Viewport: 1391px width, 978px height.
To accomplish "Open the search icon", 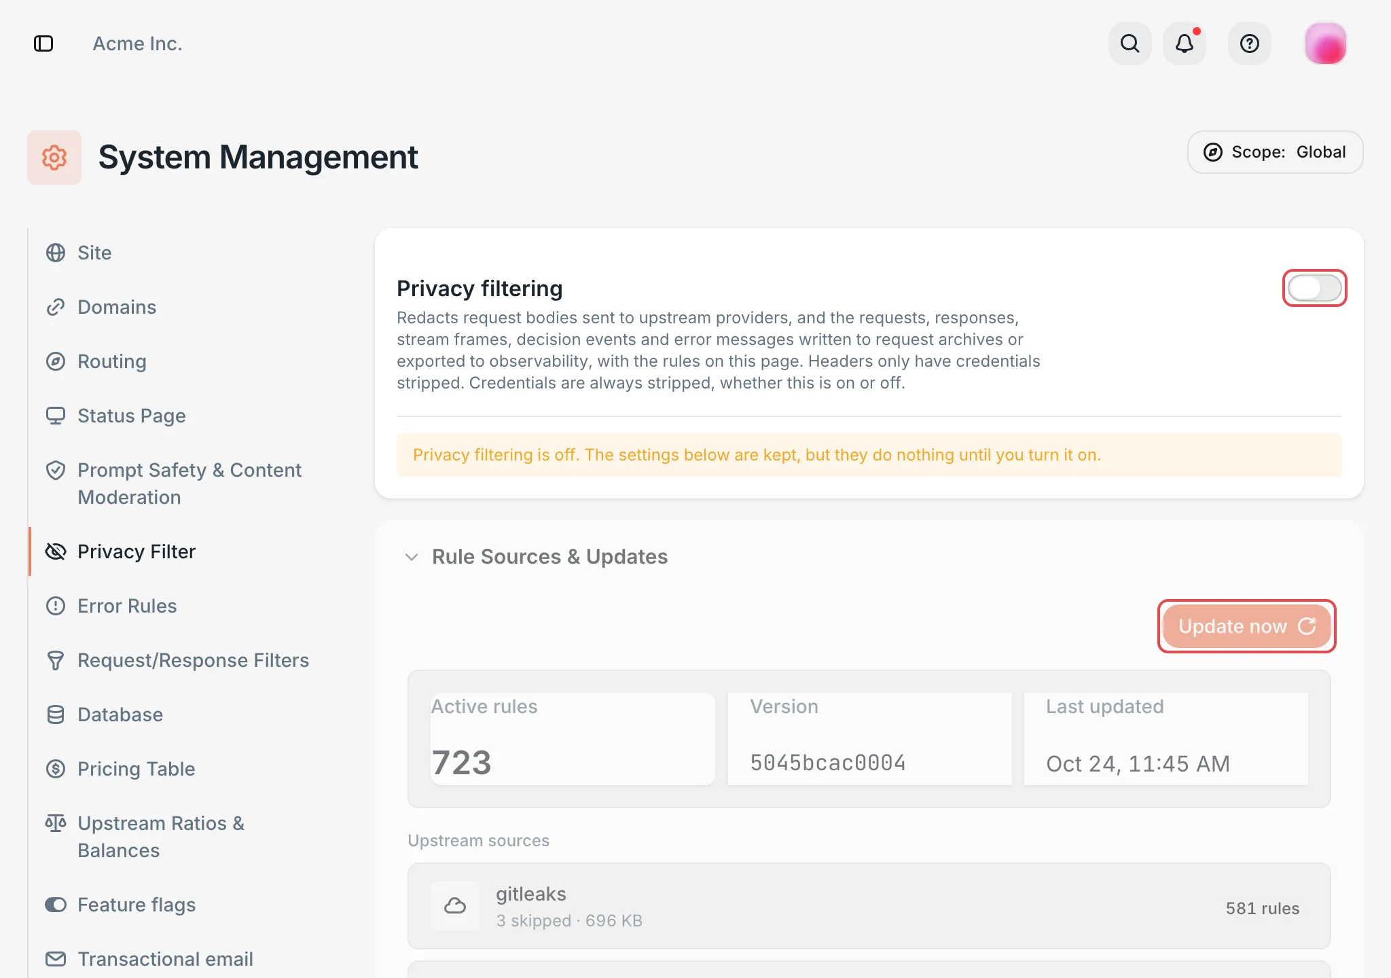I will [x=1130, y=43].
